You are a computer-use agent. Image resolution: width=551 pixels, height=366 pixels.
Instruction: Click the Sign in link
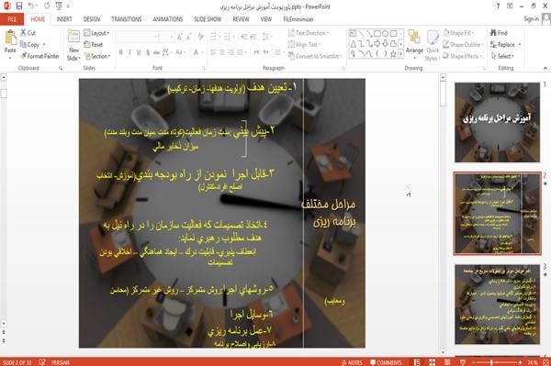point(531,19)
